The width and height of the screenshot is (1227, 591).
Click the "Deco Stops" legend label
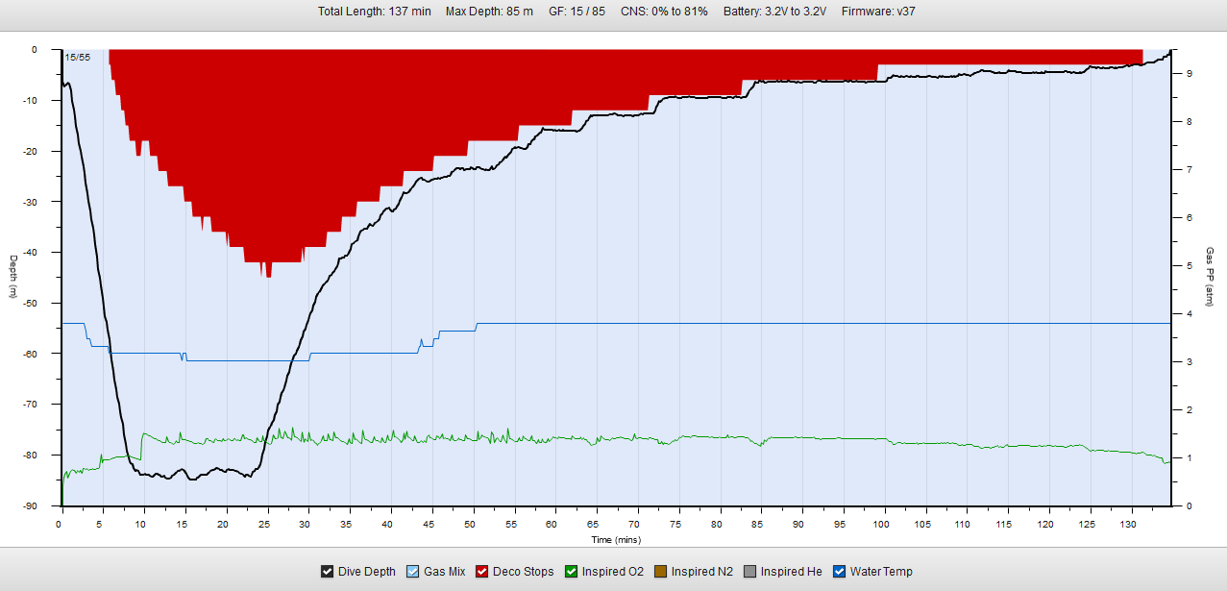[x=523, y=572]
